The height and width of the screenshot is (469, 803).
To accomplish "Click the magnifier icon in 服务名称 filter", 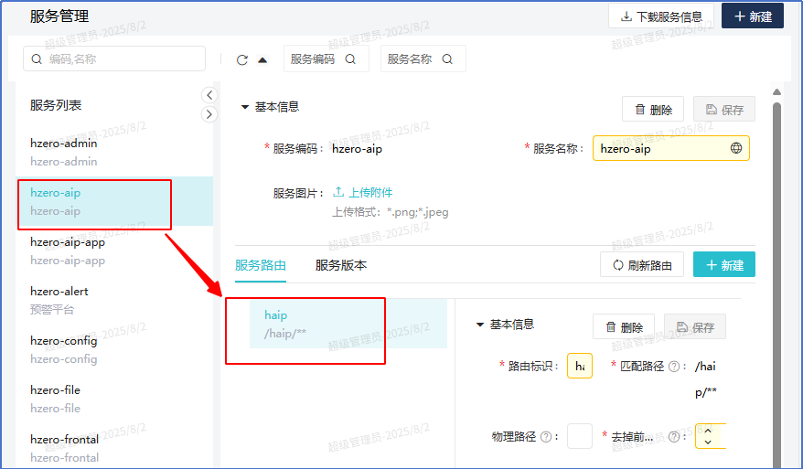I will pyautogui.click(x=447, y=59).
